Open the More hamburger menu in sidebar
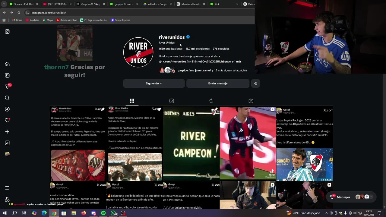The height and width of the screenshot is (217, 386). click(7, 188)
